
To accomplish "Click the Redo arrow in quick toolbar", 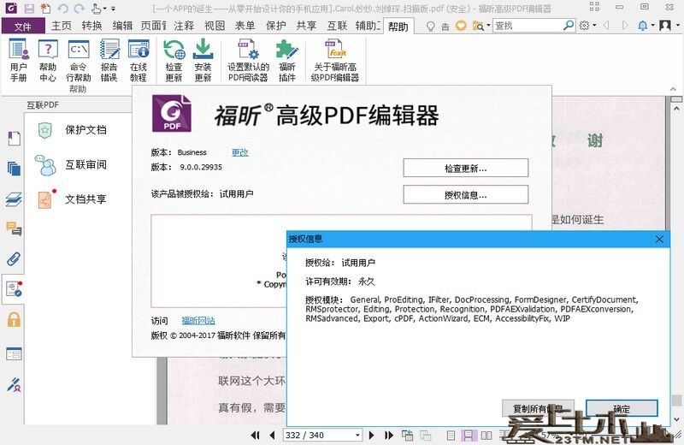I will (x=79, y=9).
